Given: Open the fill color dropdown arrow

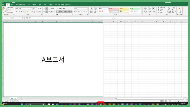Looking at the screenshot, I should pyautogui.click(x=32, y=12).
